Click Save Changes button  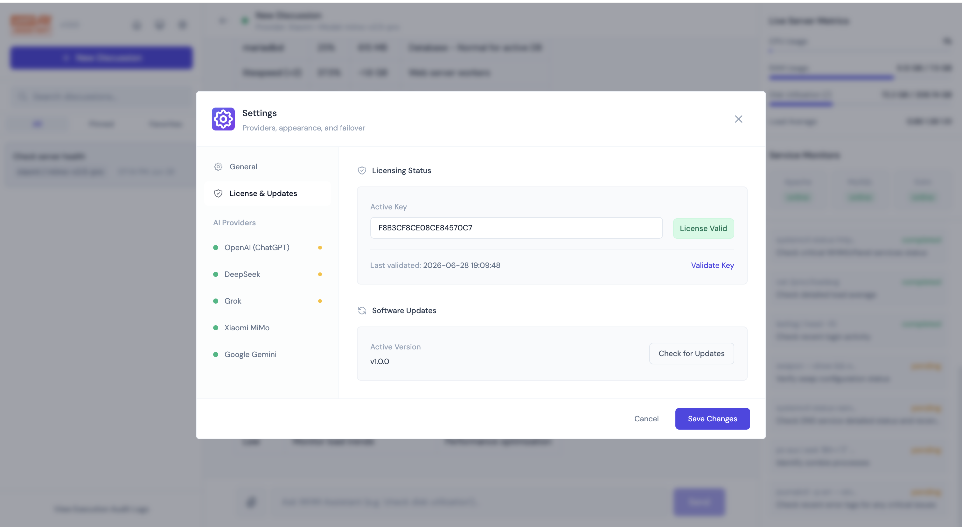pyautogui.click(x=712, y=419)
